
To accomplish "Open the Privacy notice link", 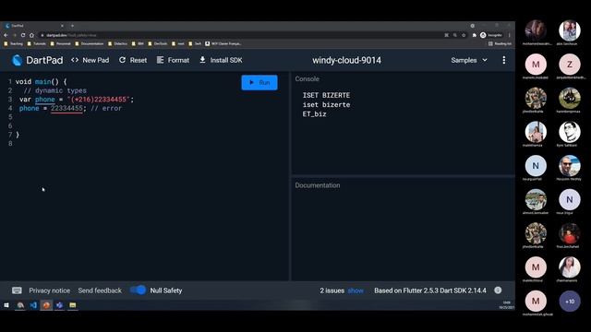I will tap(49, 290).
